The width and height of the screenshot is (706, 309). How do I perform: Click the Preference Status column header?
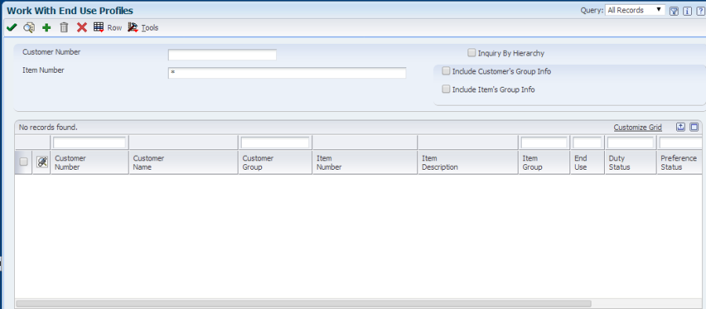[680, 163]
